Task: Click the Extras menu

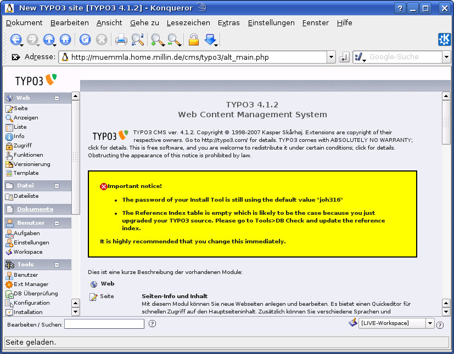Action: click(x=229, y=23)
